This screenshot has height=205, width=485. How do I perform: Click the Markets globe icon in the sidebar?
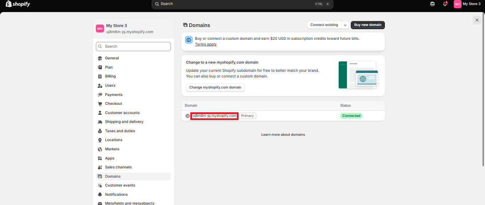pos(100,149)
